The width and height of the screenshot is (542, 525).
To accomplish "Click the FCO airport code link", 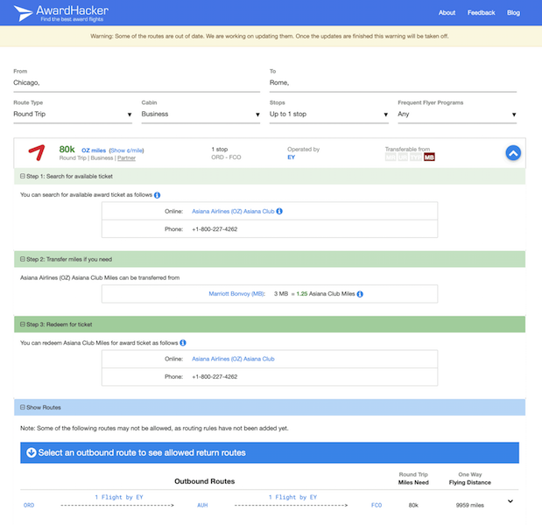I will pyautogui.click(x=377, y=506).
